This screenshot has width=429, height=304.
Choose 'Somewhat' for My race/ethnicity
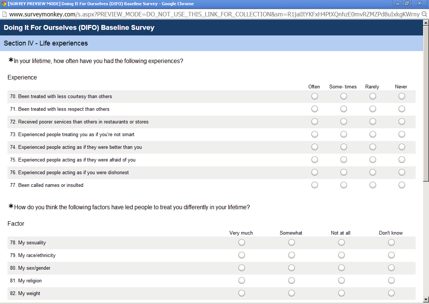click(x=291, y=255)
